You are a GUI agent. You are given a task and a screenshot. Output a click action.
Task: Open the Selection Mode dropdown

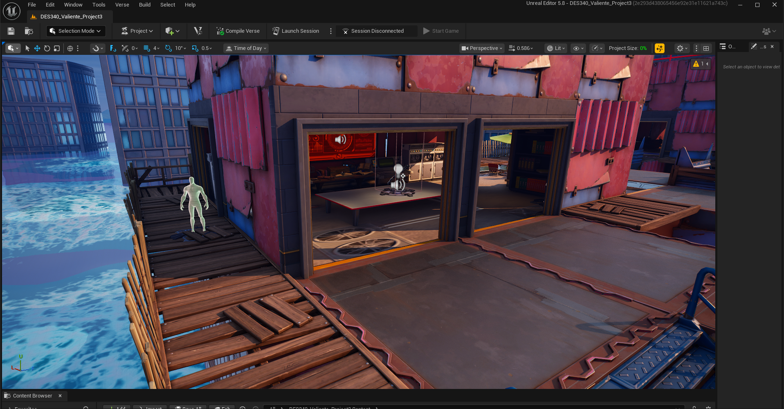(x=76, y=31)
